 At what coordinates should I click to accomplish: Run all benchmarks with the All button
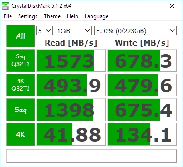(x=20, y=36)
